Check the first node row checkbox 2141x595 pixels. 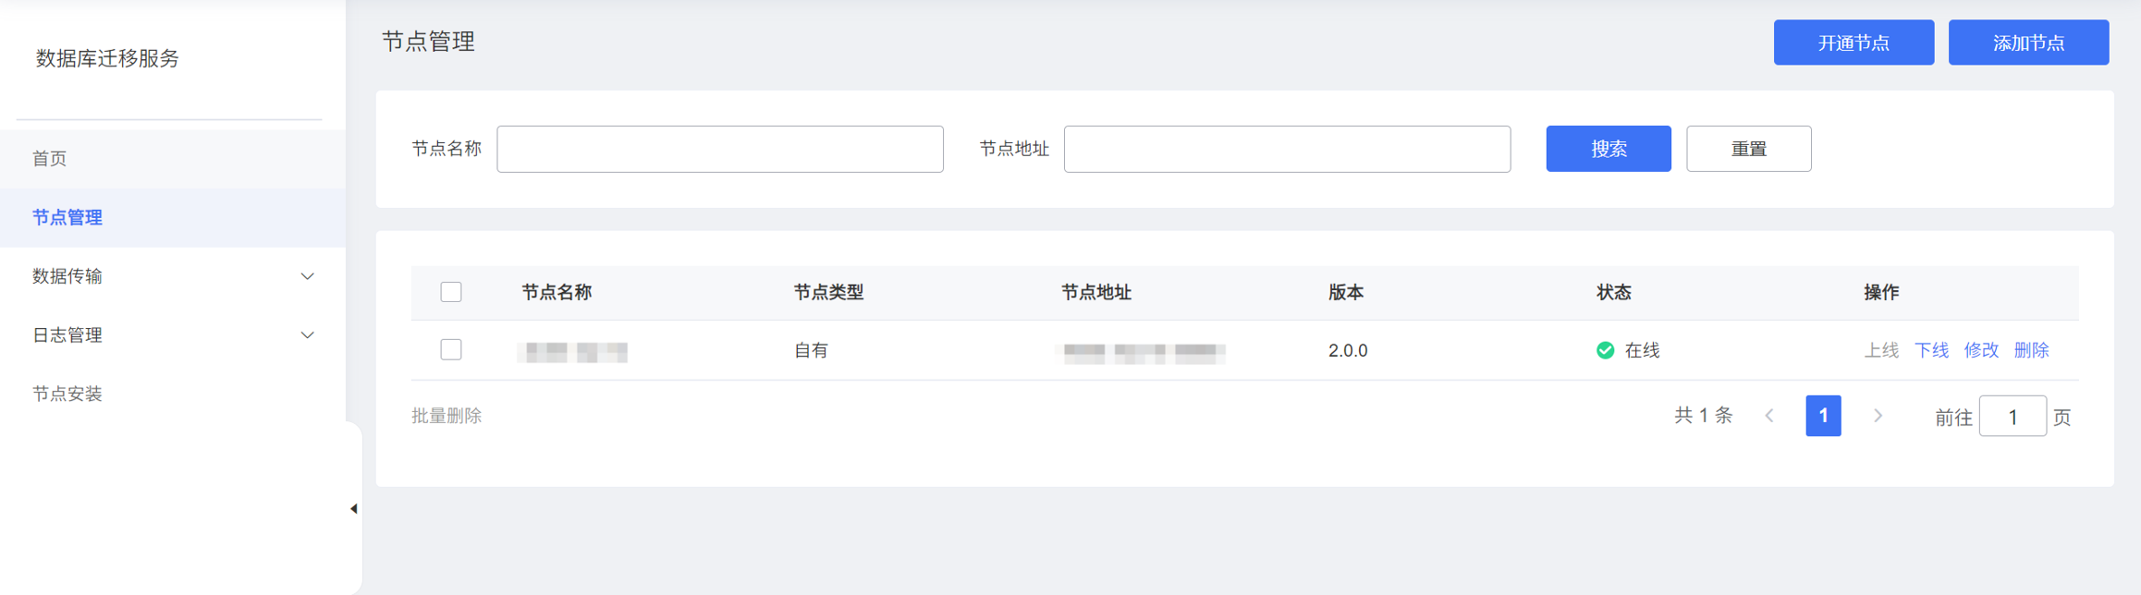tap(451, 350)
